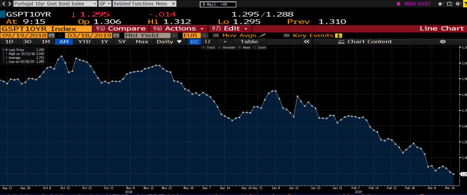Open the B-Mail +49 inbox box
467x195 pixels.
click(218, 4)
